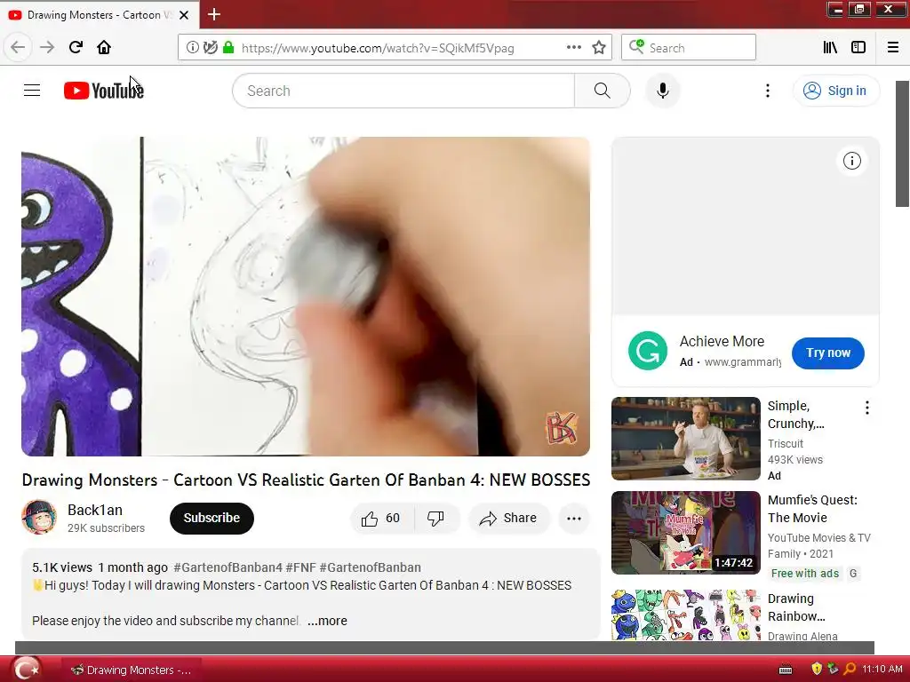
Task: Click the 11:10 AM taskbar clock
Action: tap(882, 670)
